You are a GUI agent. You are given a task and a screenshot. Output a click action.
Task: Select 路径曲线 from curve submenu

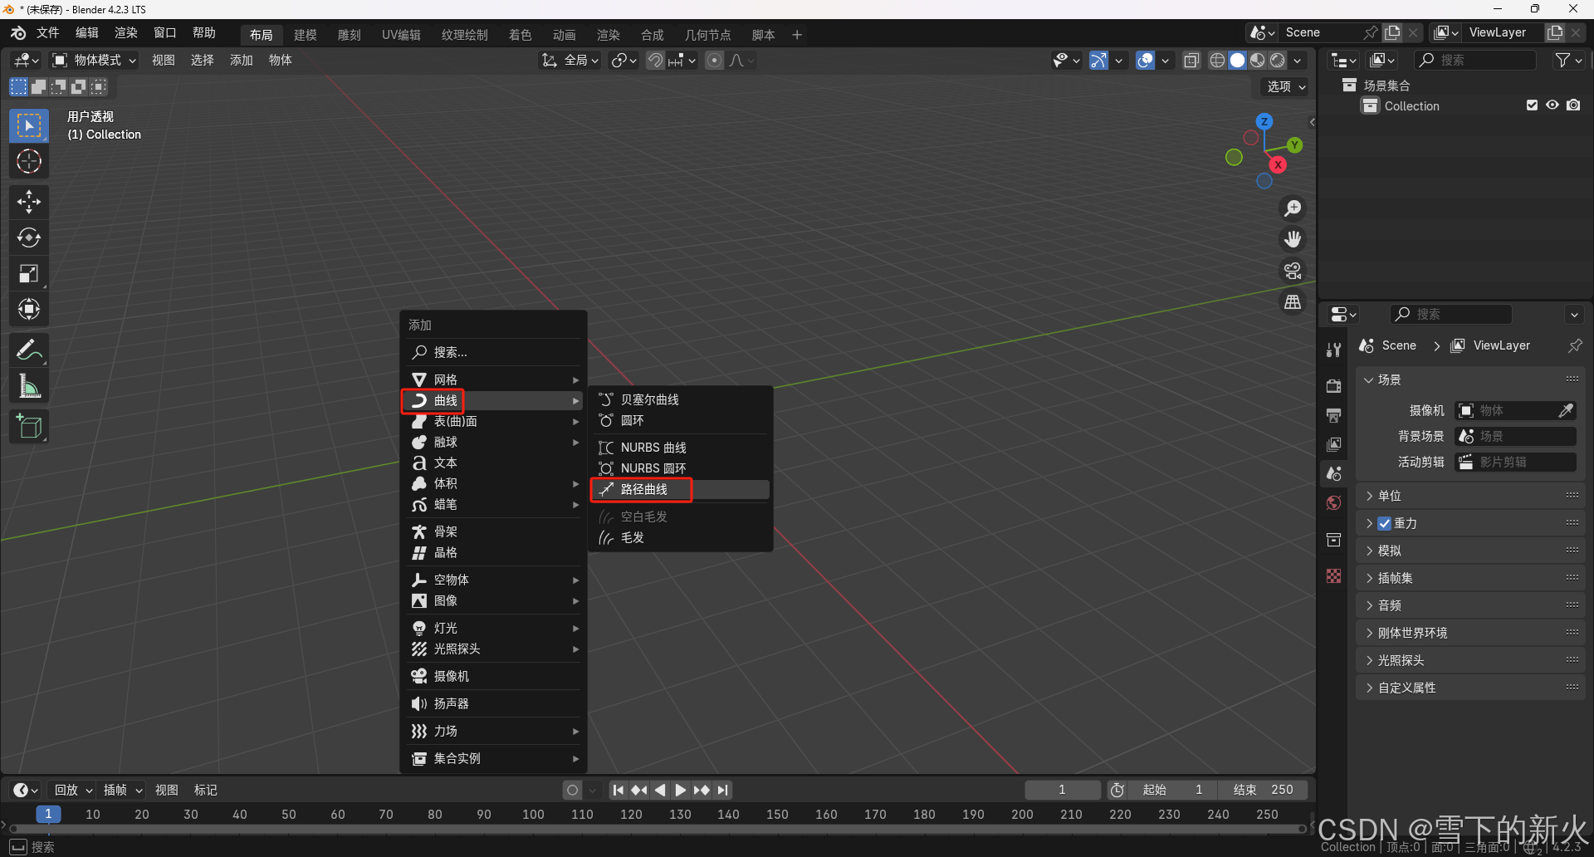681,489
